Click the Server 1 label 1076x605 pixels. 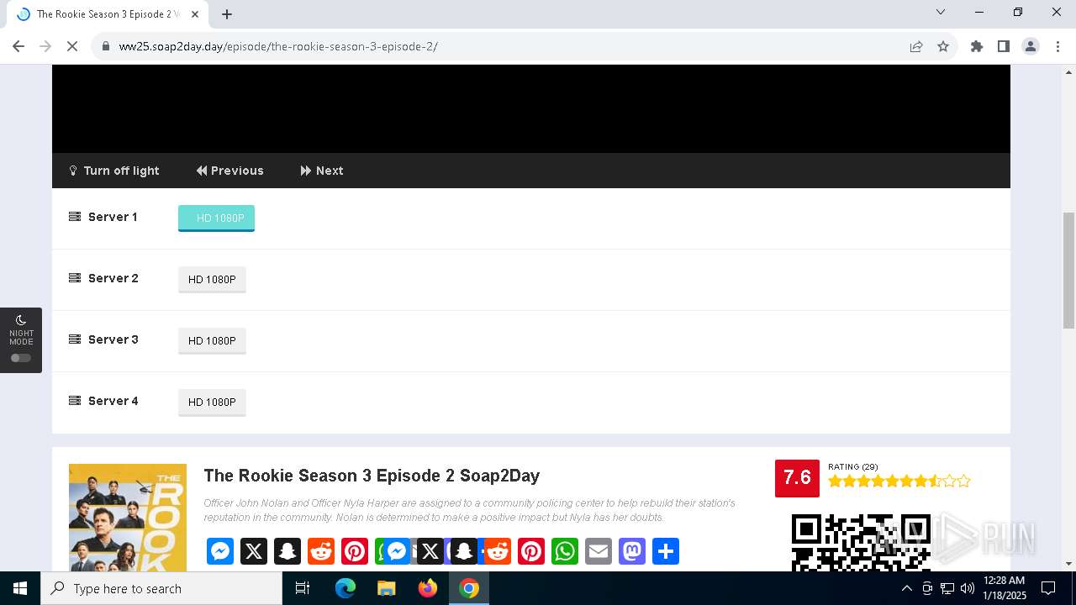pos(113,217)
